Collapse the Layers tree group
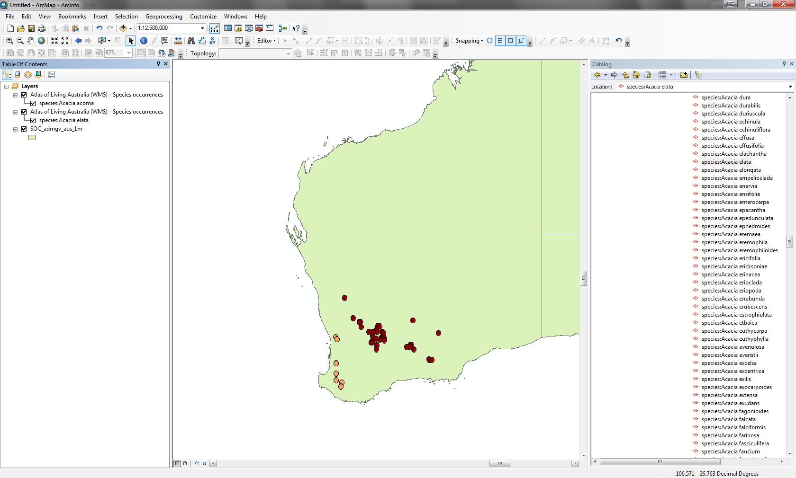The height and width of the screenshot is (478, 796). [x=7, y=87]
